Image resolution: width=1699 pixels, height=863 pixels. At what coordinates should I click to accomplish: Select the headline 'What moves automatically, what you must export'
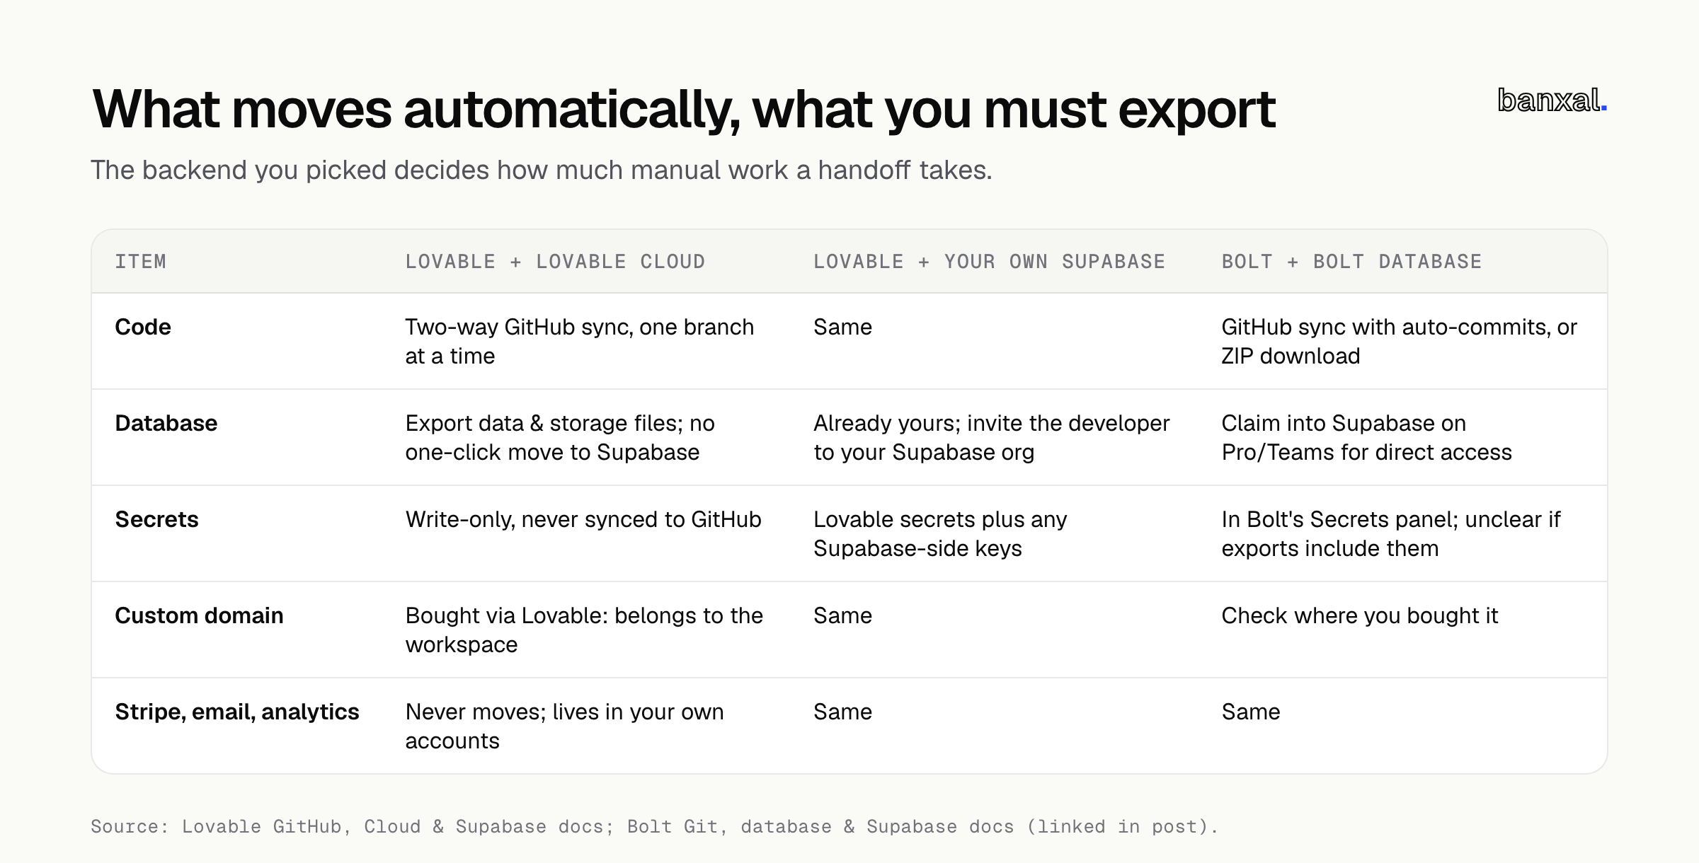684,110
